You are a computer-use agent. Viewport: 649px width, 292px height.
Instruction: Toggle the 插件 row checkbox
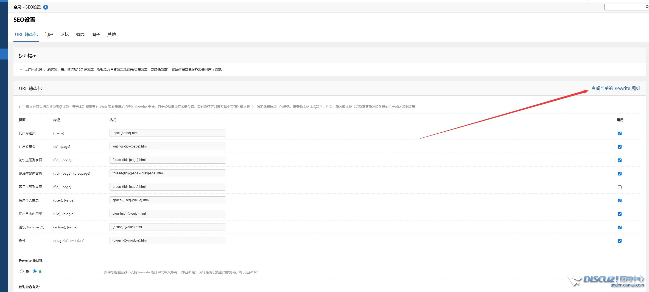point(620,241)
